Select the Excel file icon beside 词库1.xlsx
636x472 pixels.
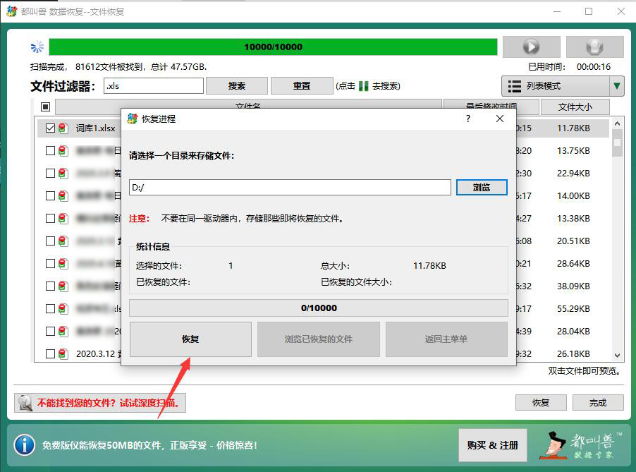tap(64, 128)
